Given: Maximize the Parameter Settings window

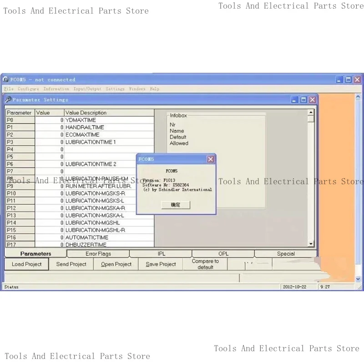Looking at the screenshot, I should coord(303,100).
